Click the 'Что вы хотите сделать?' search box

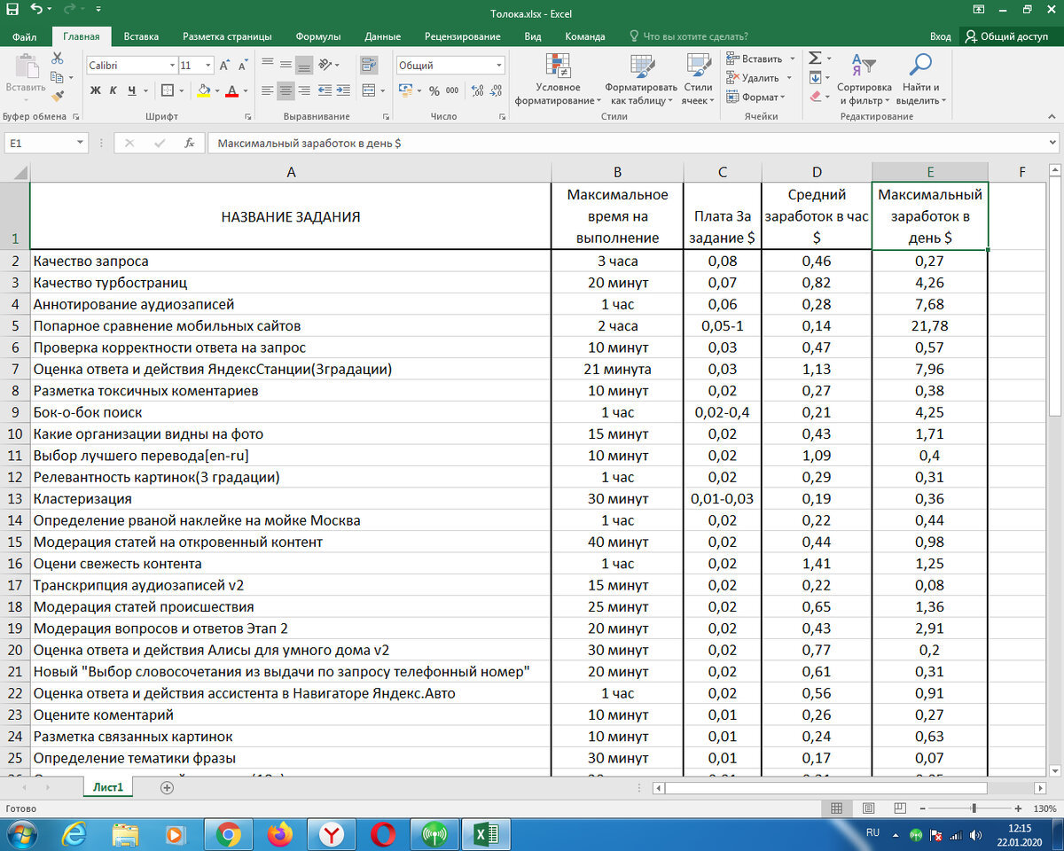[x=688, y=36]
